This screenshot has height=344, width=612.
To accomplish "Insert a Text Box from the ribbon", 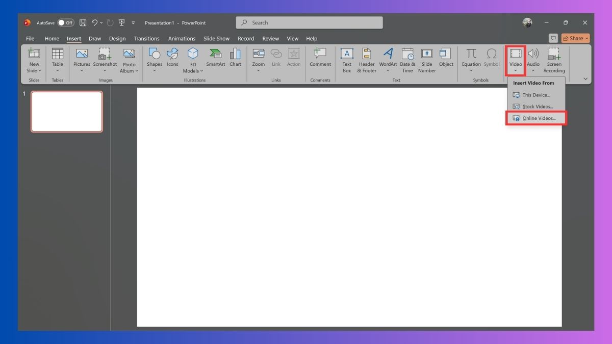I will coord(347,60).
